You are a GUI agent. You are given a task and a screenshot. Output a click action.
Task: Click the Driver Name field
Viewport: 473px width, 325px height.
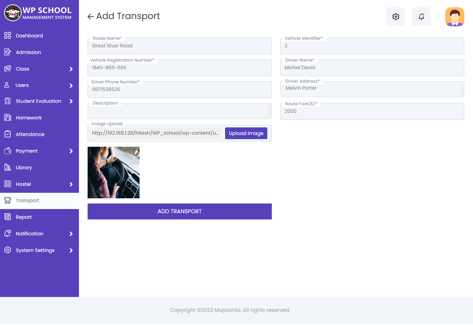pyautogui.click(x=372, y=68)
